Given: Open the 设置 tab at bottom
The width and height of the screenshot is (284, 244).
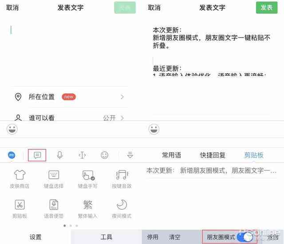Looking at the screenshot, I should 35,237.
